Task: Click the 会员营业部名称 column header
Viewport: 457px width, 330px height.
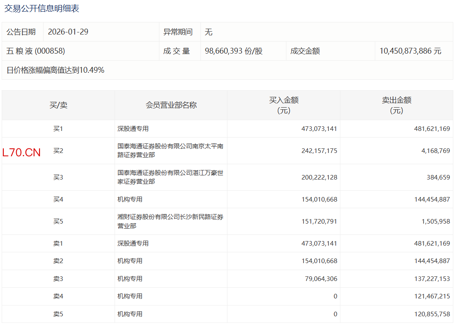Action: 171,105
